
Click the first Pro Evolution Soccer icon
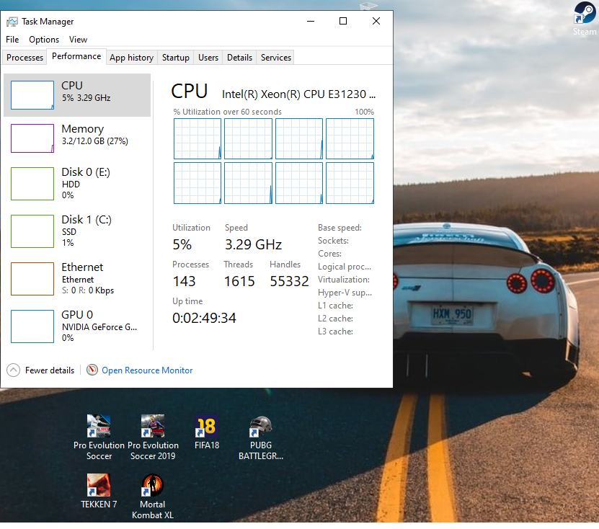pos(99,427)
